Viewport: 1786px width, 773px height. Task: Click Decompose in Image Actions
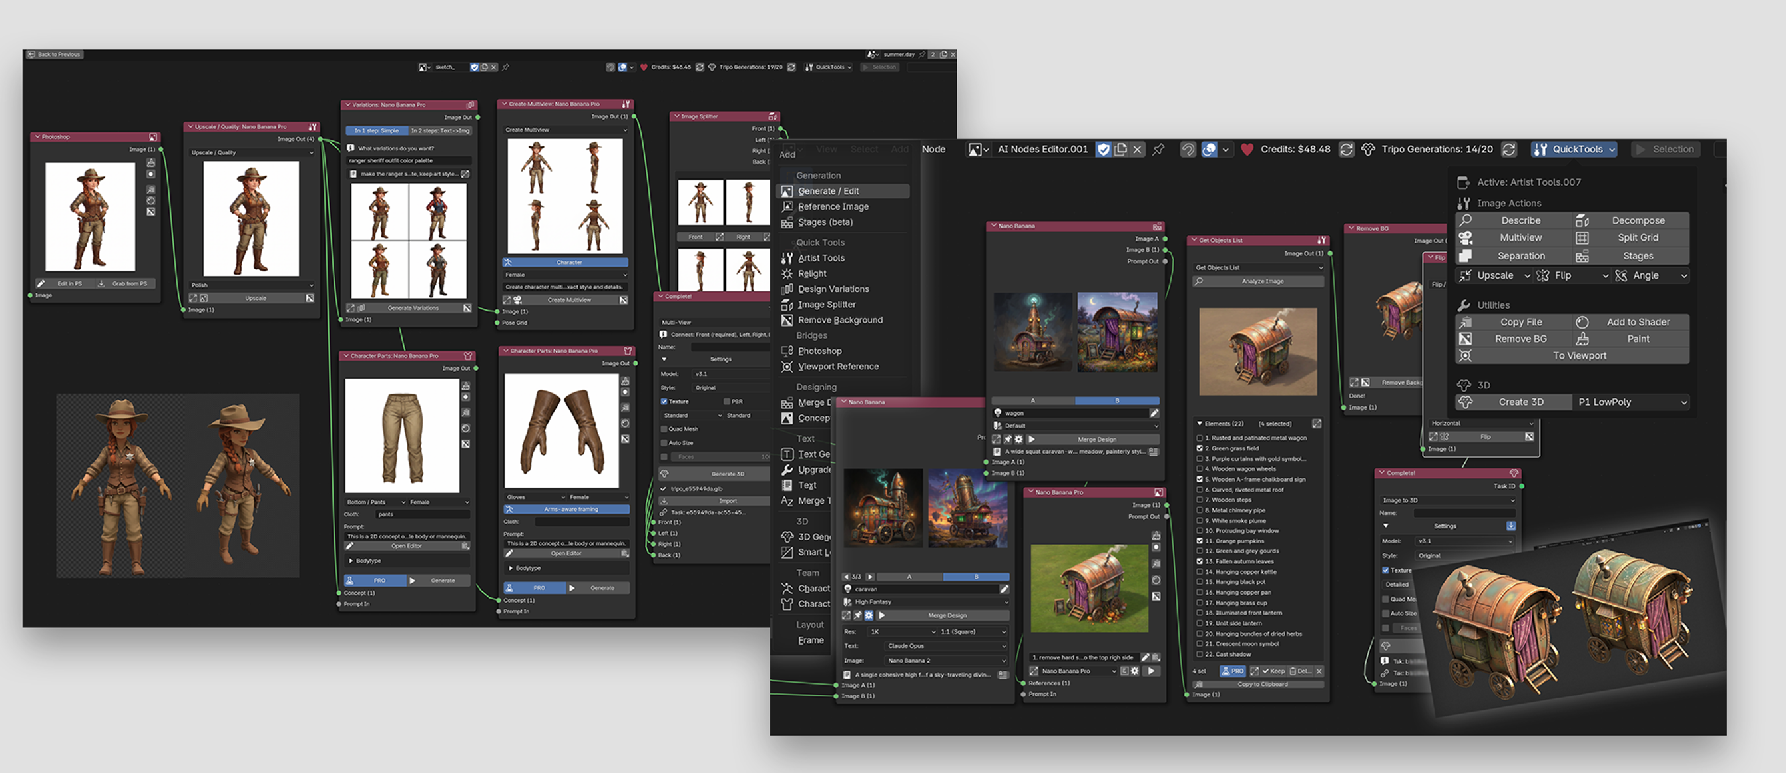pyautogui.click(x=1631, y=220)
